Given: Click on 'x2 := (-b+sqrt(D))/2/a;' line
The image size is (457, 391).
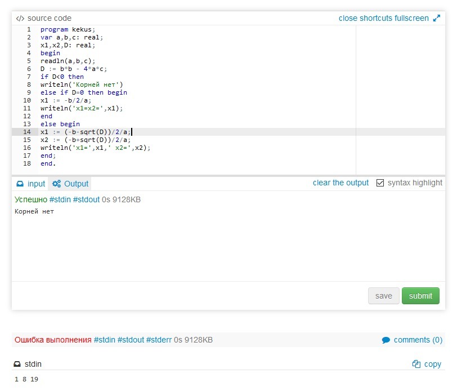Looking at the screenshot, I should coord(86,140).
